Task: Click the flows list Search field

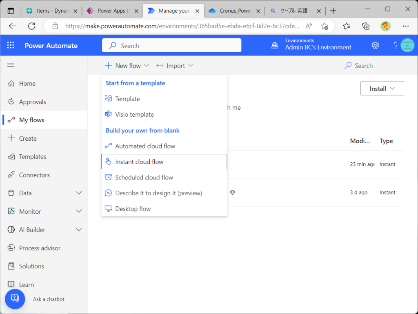Action: 378,66
